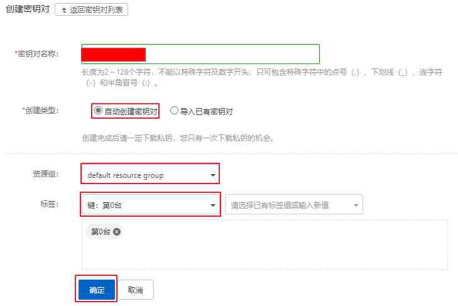Click the 导入已有密钥对 label text
458x306 pixels.
point(206,111)
